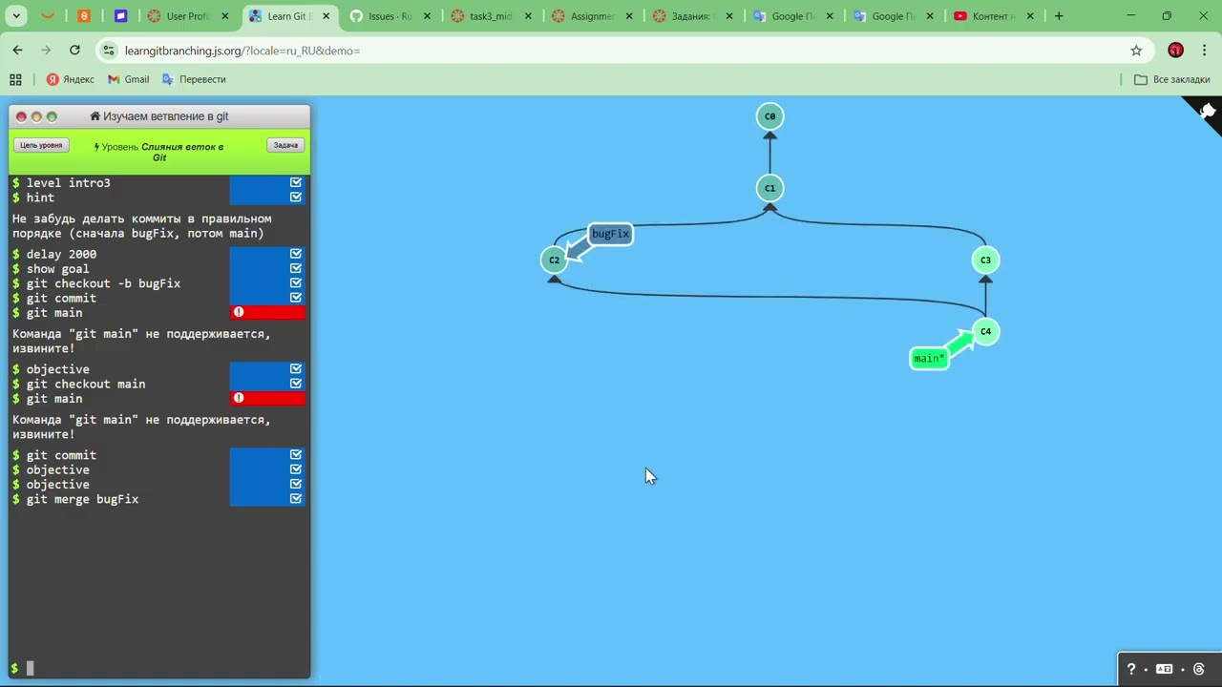Select commit node C2
Viewport: 1222px width, 687px height.
click(554, 260)
